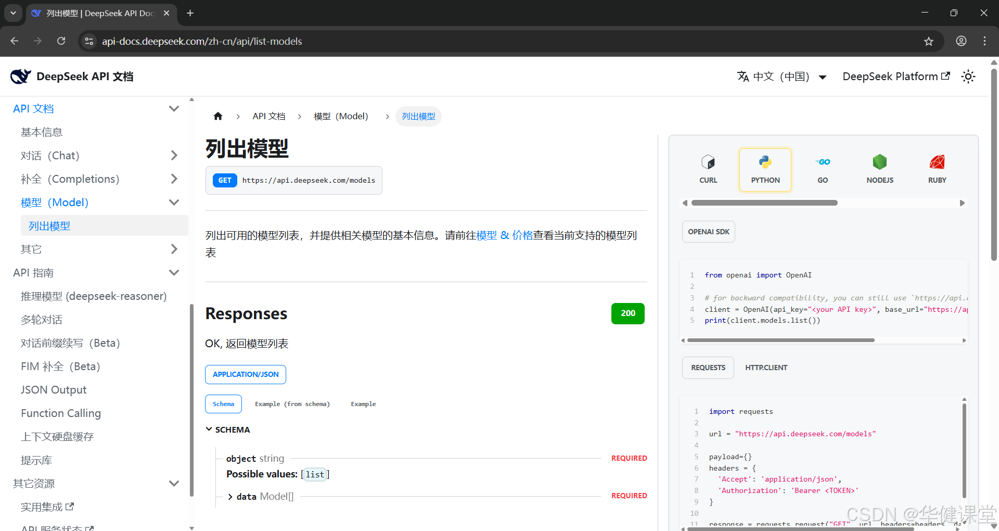
Task: Select the NODEJS language tab
Action: coord(880,170)
